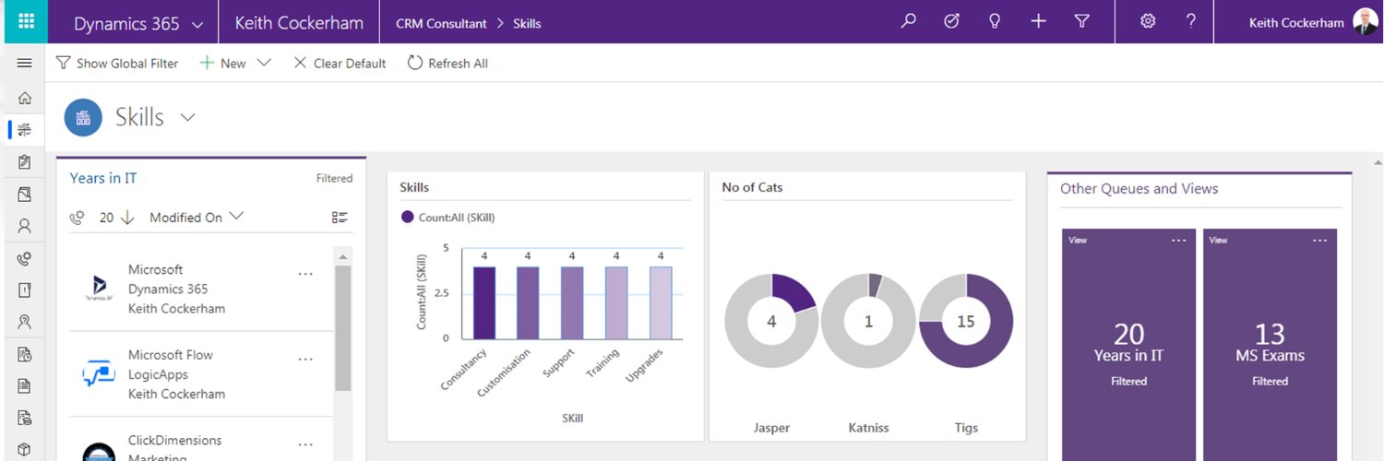
Task: Click the Skills dashboard round icon
Action: coord(83,117)
